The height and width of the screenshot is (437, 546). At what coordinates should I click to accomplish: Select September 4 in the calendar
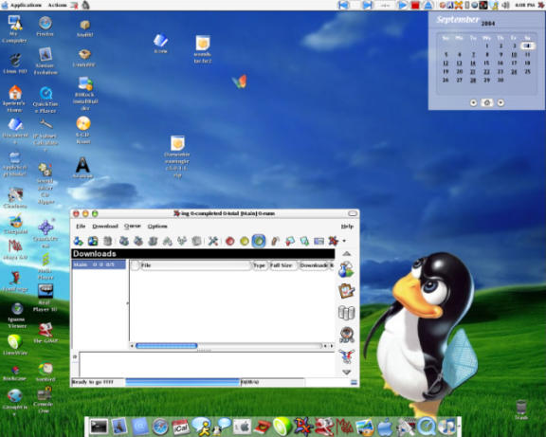[527, 46]
